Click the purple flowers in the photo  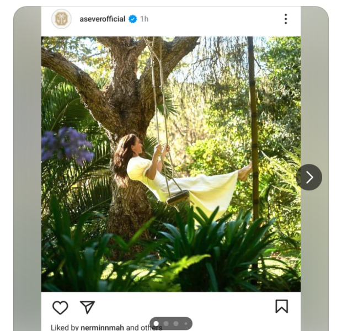click(x=66, y=145)
